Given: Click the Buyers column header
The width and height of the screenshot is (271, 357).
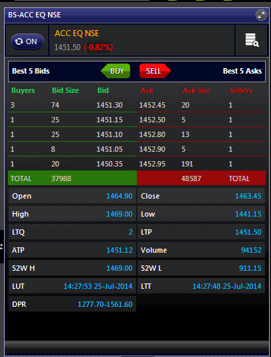Looking at the screenshot, I should coord(23,90).
